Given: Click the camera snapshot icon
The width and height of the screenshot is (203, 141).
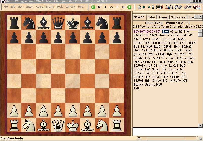Looking at the screenshot, I should click(190, 7).
